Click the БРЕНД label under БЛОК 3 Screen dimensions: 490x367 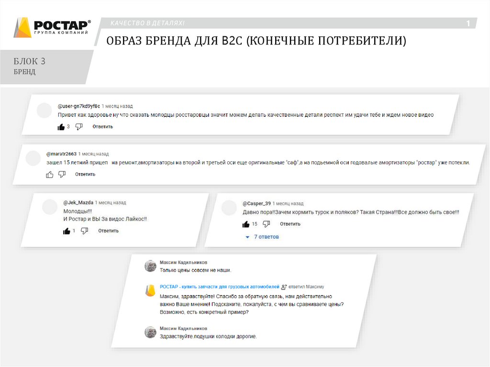tap(24, 72)
